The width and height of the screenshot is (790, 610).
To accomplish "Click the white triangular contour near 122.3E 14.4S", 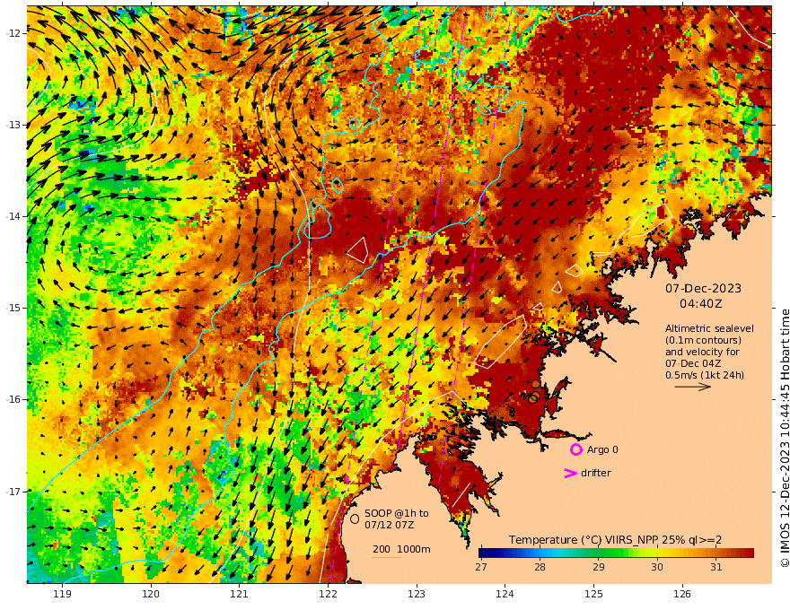I will click(x=359, y=250).
